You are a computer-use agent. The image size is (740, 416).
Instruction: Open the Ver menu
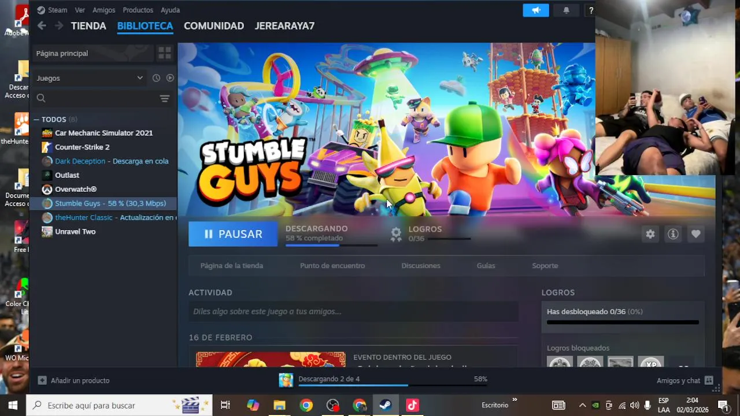80,10
